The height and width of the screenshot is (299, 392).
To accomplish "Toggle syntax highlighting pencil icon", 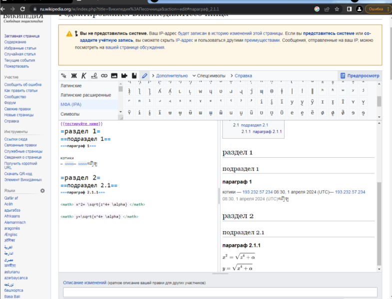I will (144, 76).
